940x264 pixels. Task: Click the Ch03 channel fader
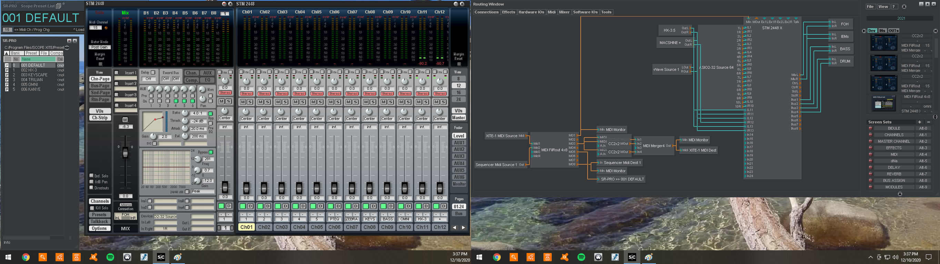click(281, 188)
